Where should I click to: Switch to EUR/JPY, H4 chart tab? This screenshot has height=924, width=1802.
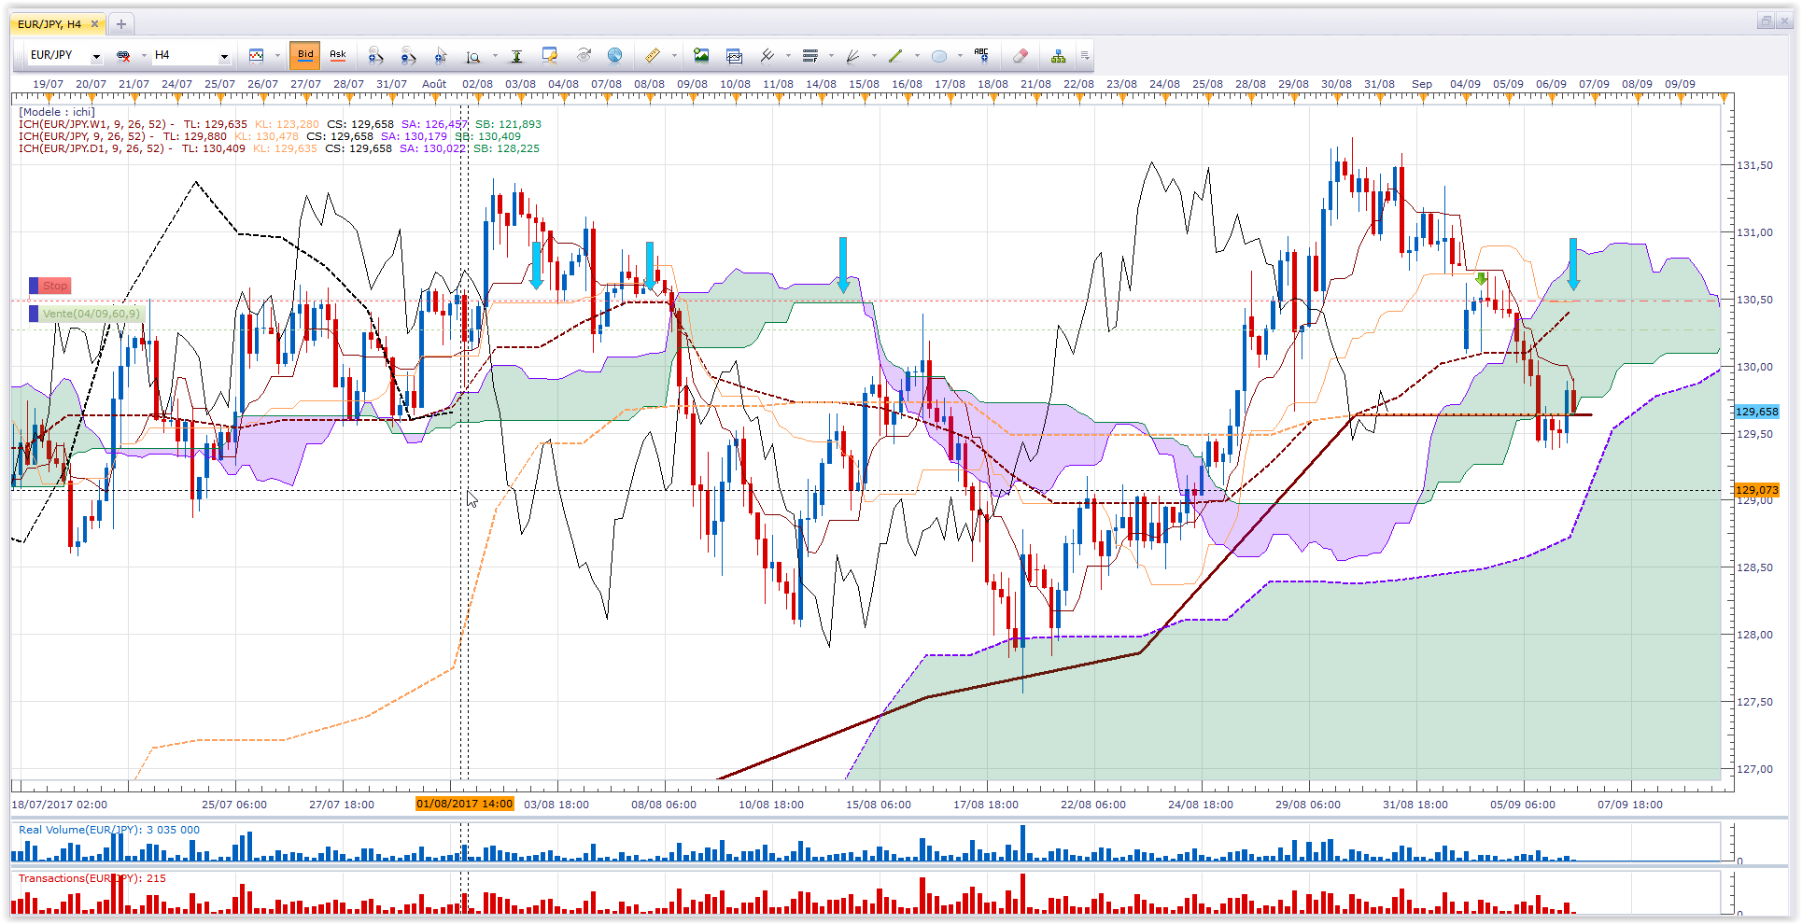click(49, 24)
